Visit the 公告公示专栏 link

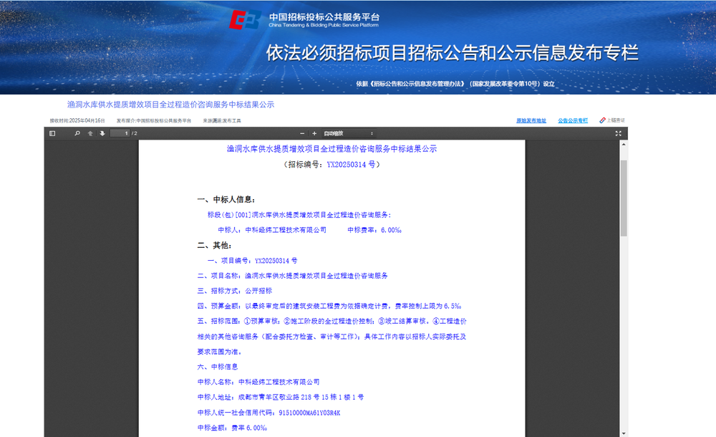click(574, 120)
